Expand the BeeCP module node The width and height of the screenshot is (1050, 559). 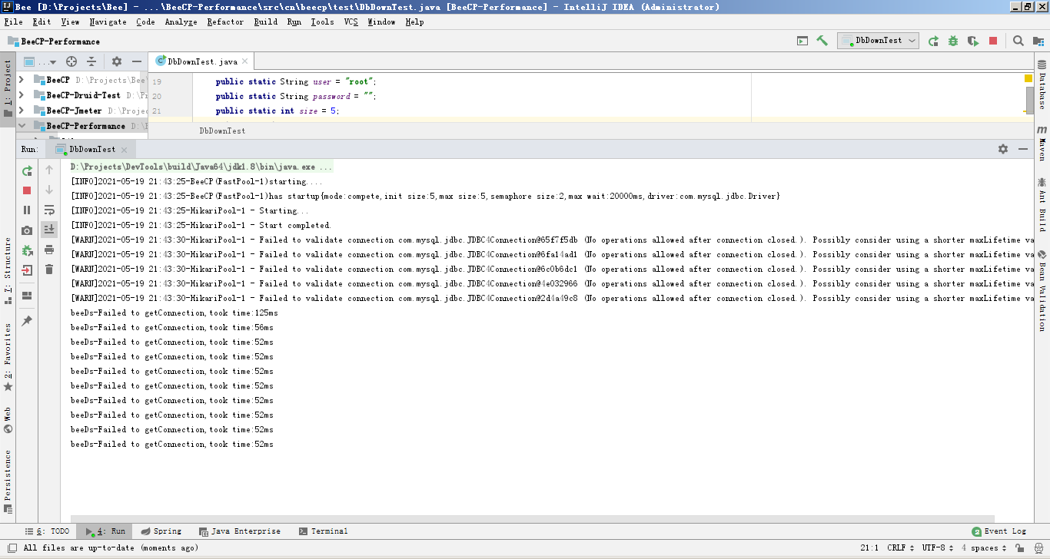22,80
